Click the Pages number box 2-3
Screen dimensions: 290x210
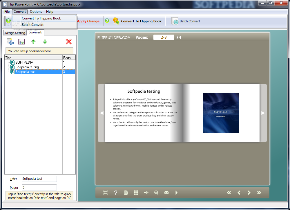pos(164,37)
